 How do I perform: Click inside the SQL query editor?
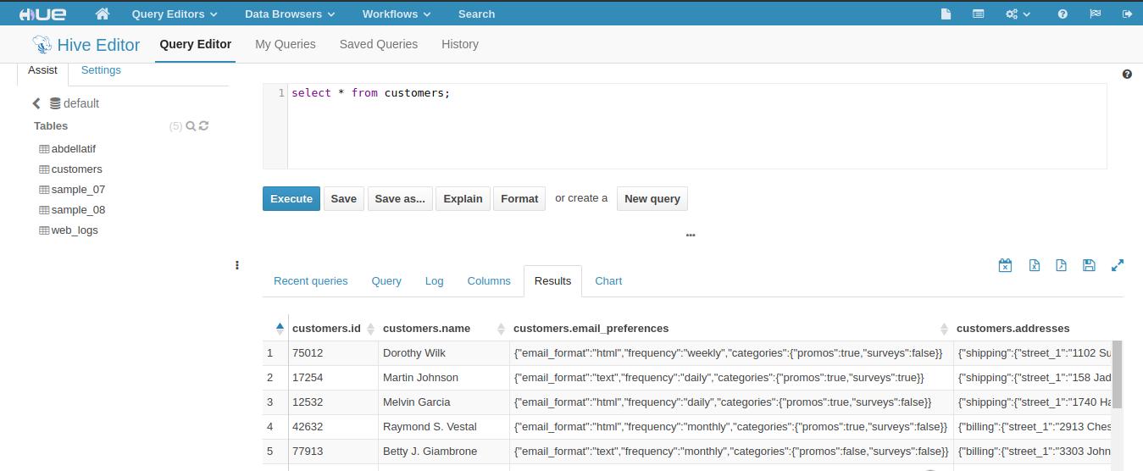click(x=697, y=126)
